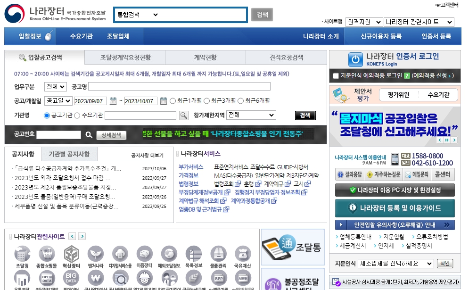Open the won-symbol cost calculation icon
Image resolution: width=469 pixels, height=290 pixels.
[96, 278]
